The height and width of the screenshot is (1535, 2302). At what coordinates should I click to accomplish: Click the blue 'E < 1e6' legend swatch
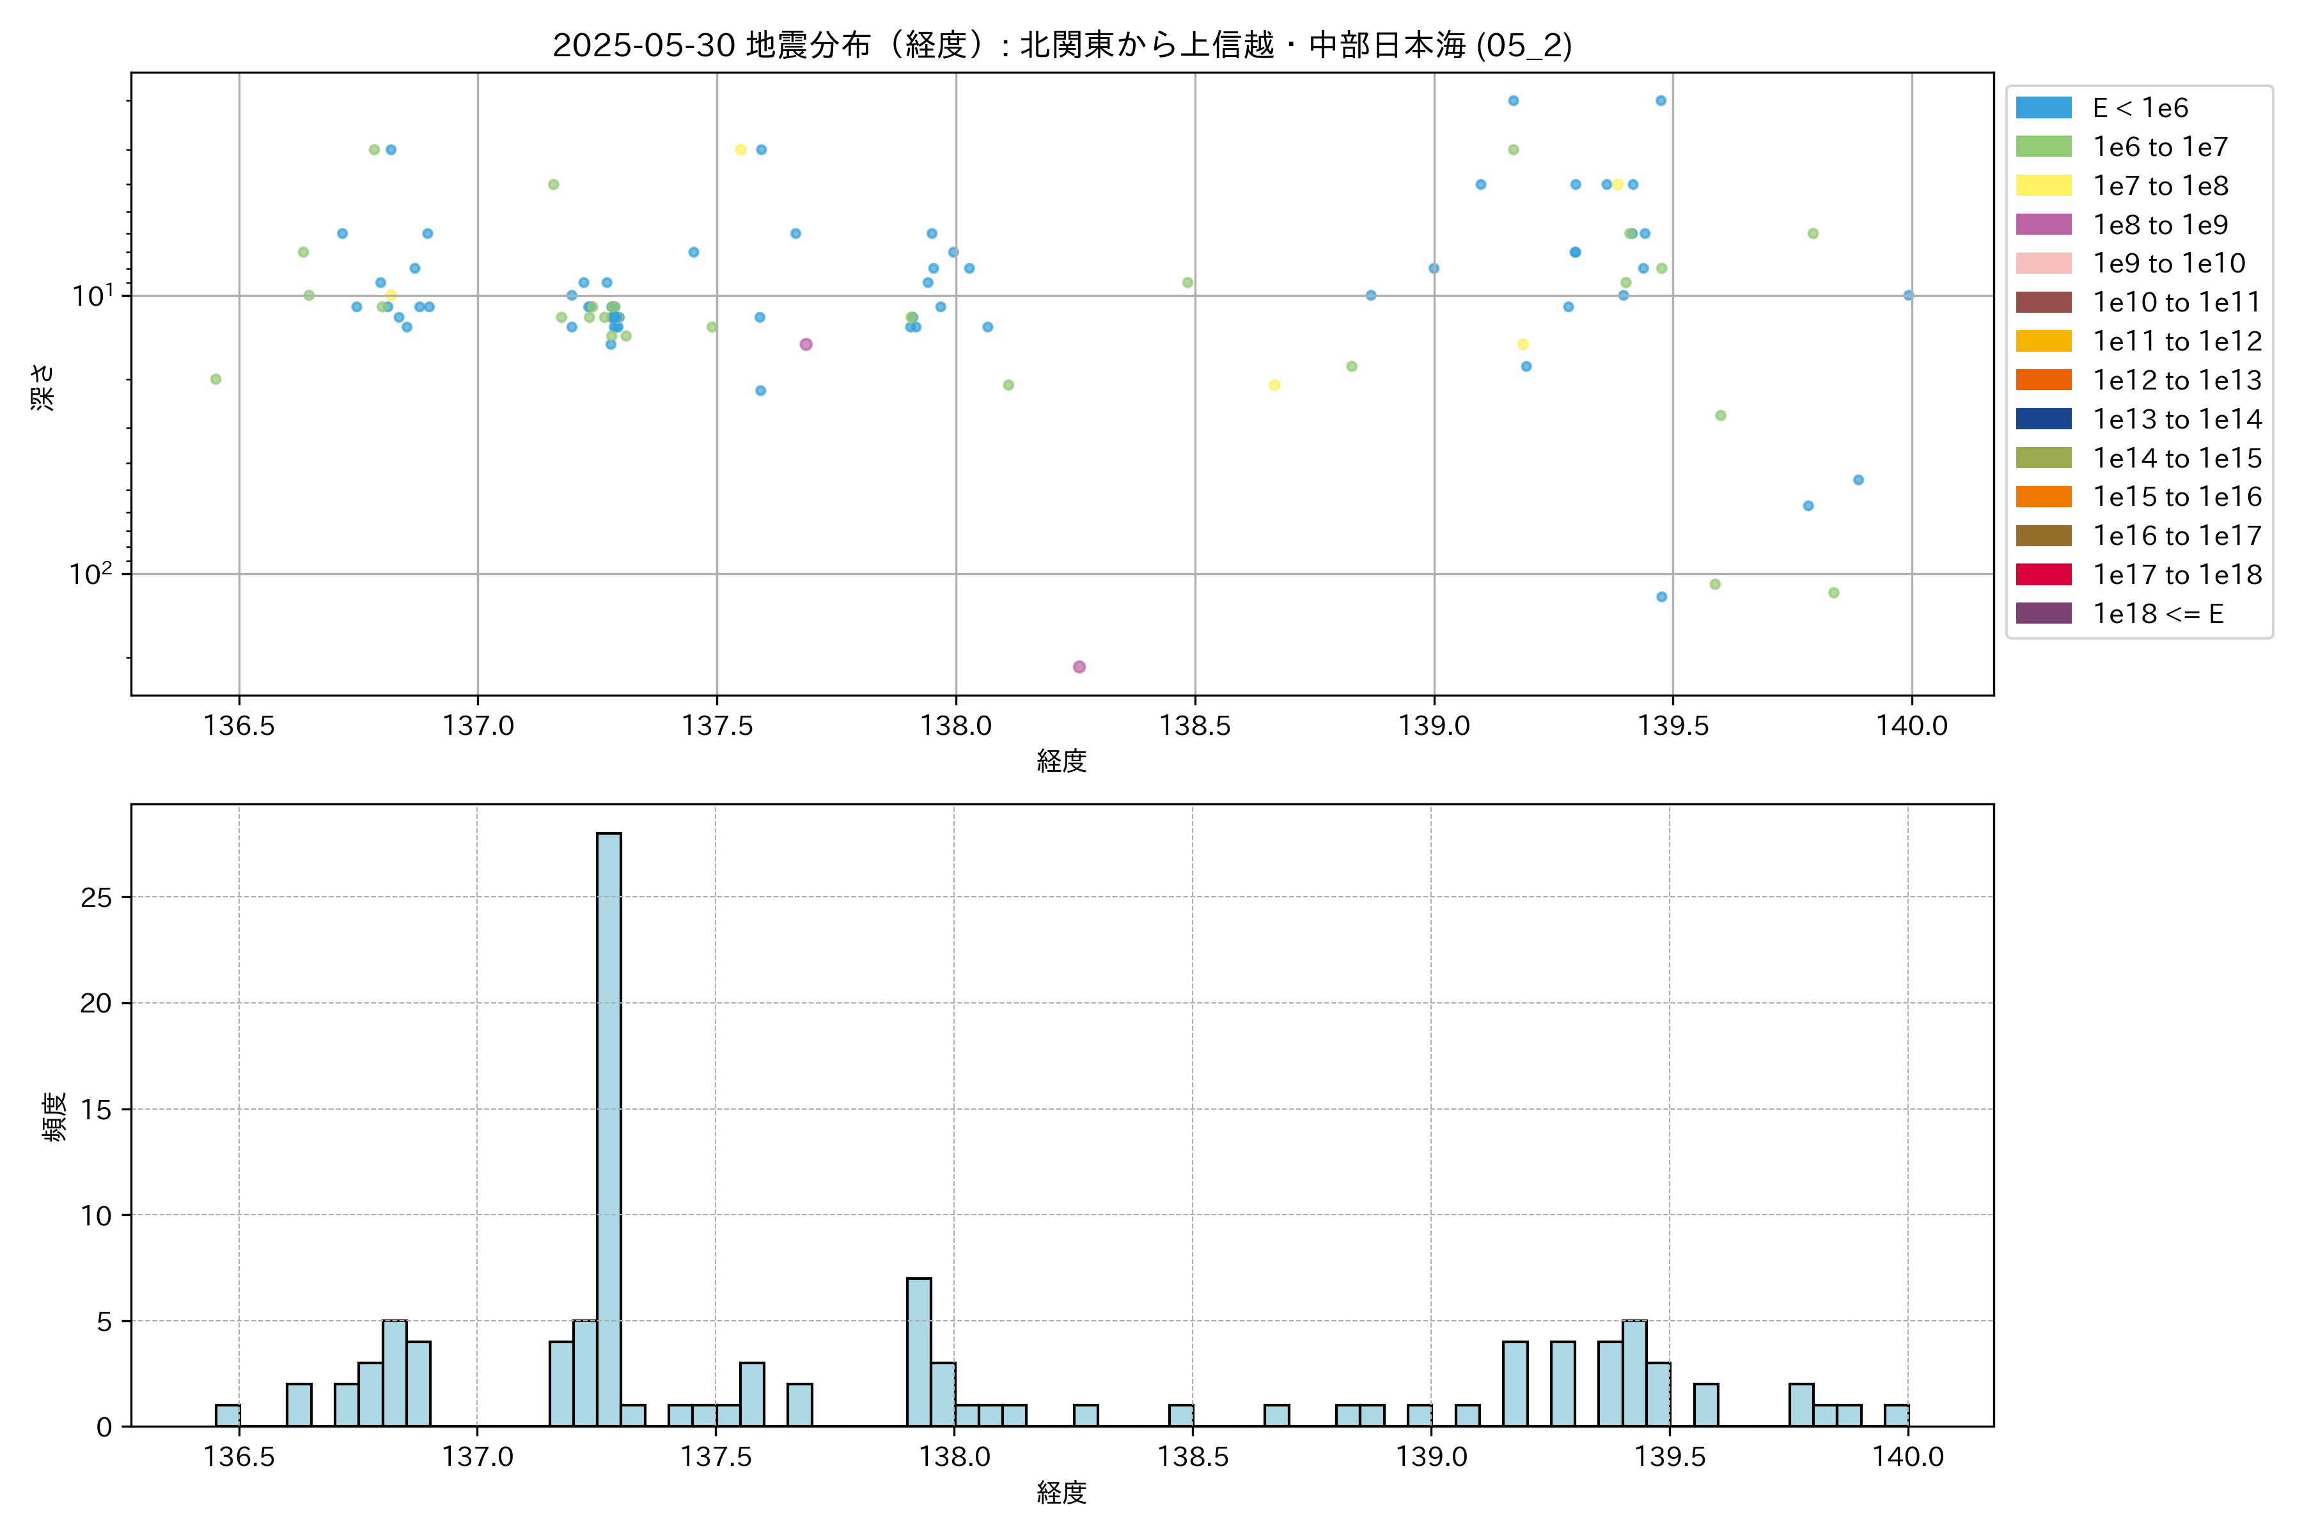[2042, 107]
